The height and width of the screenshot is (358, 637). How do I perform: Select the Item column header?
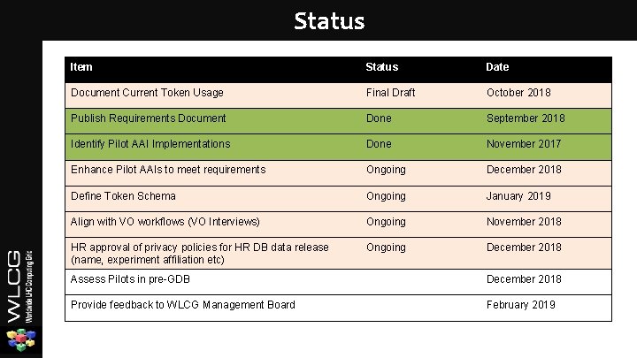coord(81,67)
